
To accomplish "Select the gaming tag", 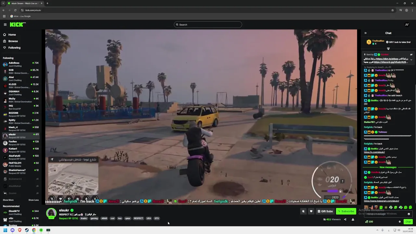I will tap(94, 218).
